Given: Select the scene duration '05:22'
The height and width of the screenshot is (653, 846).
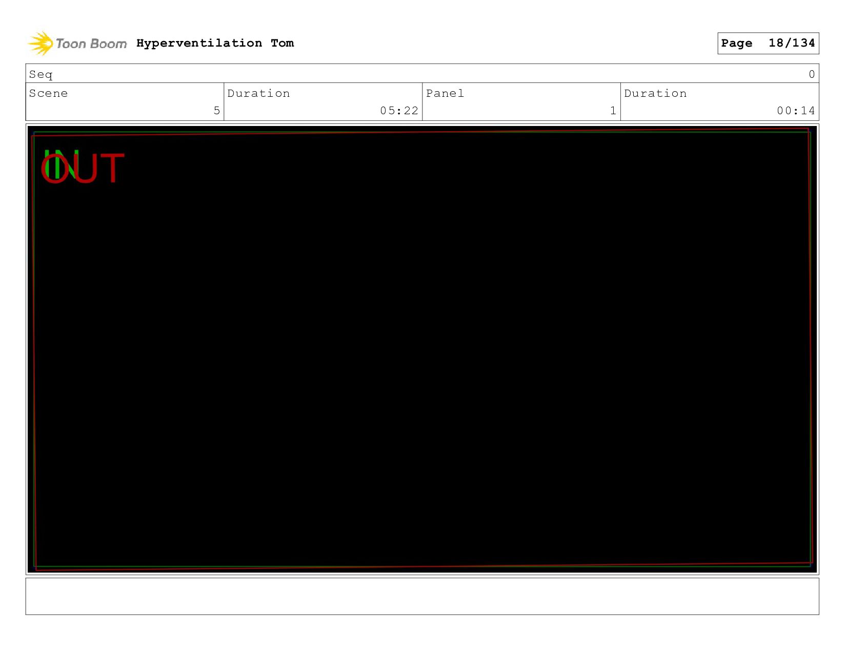Looking at the screenshot, I should [399, 111].
